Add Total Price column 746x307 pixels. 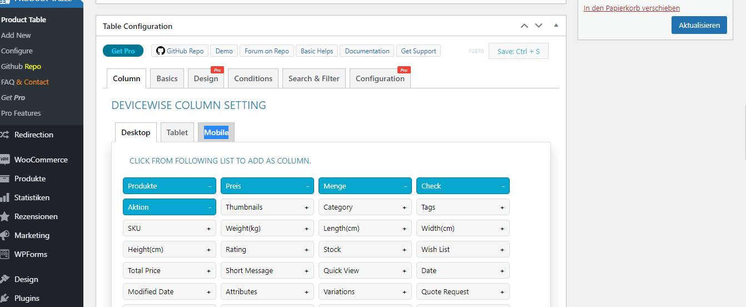[170, 271]
